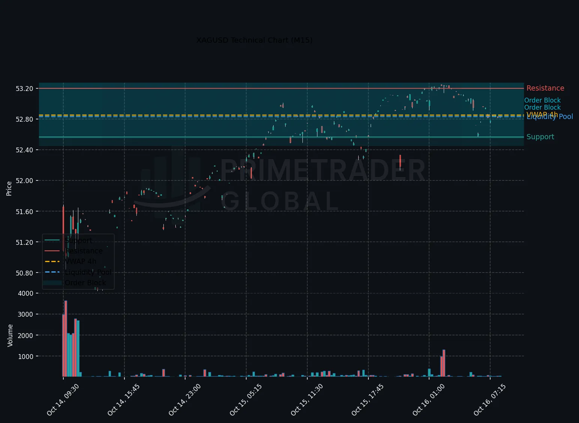
Task: Click the chart title XAGUSD Technical Chart (M15)
Action: [254, 40]
